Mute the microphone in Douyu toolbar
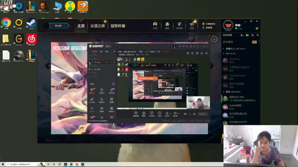298x167 pixels. [167, 114]
